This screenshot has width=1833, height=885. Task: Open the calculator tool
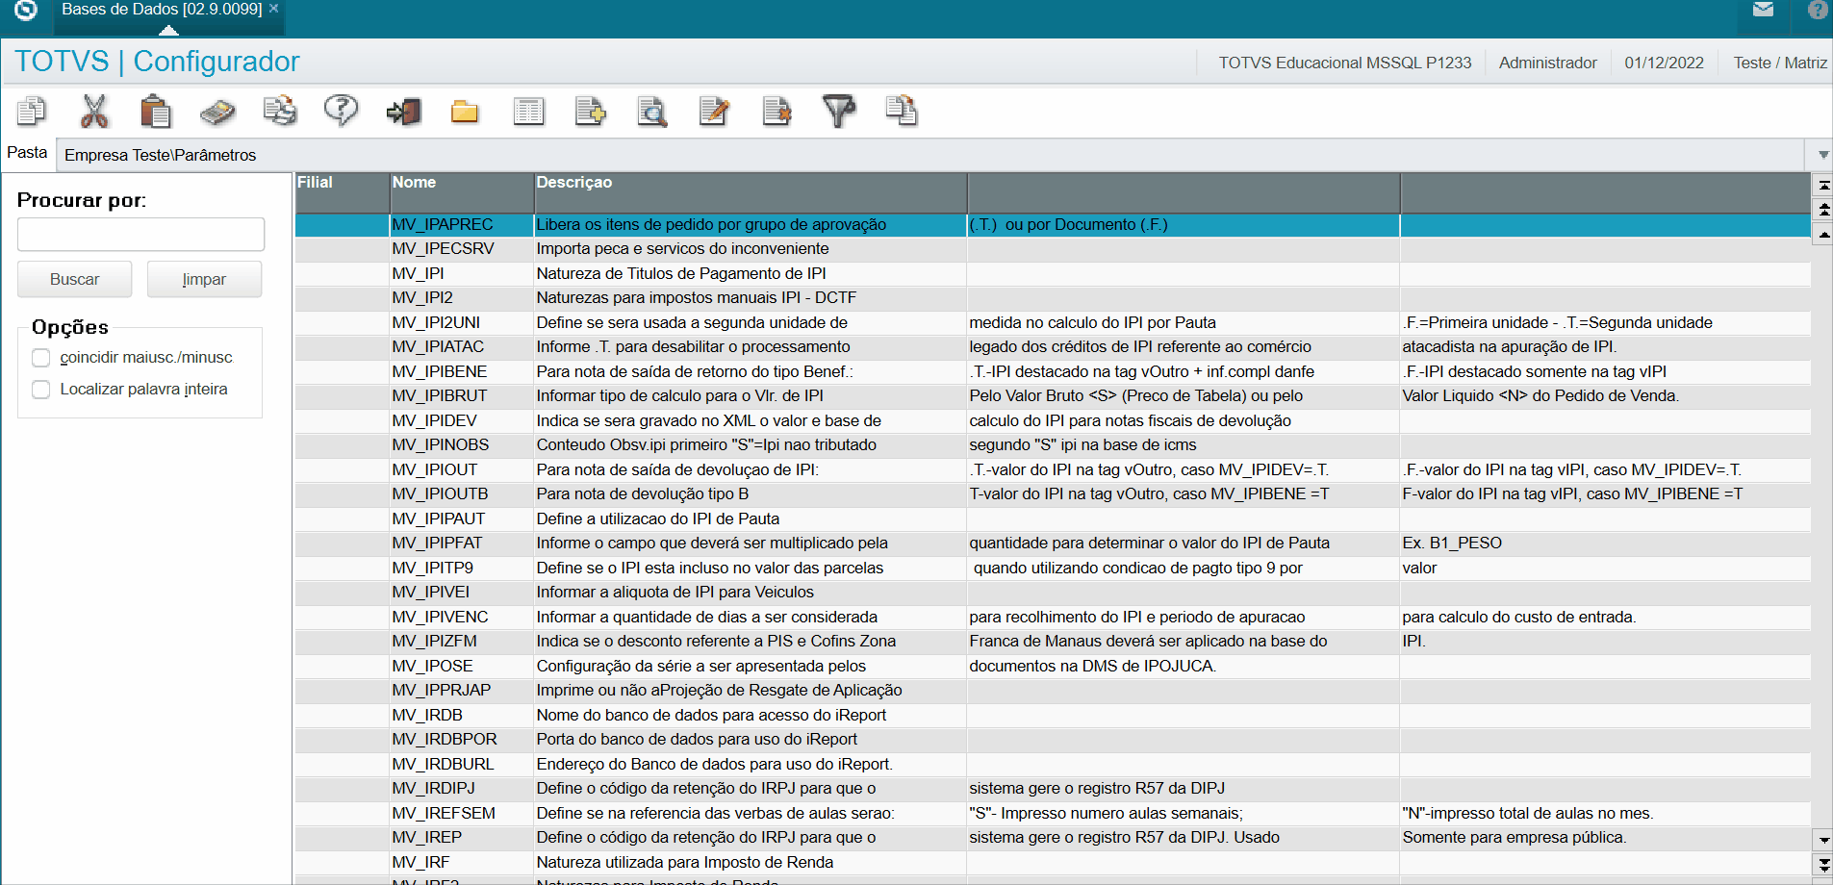[x=217, y=112]
